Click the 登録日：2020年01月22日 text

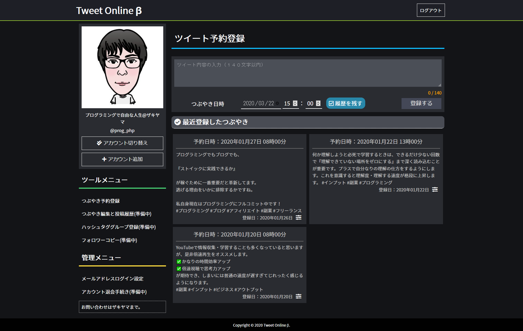404,190
